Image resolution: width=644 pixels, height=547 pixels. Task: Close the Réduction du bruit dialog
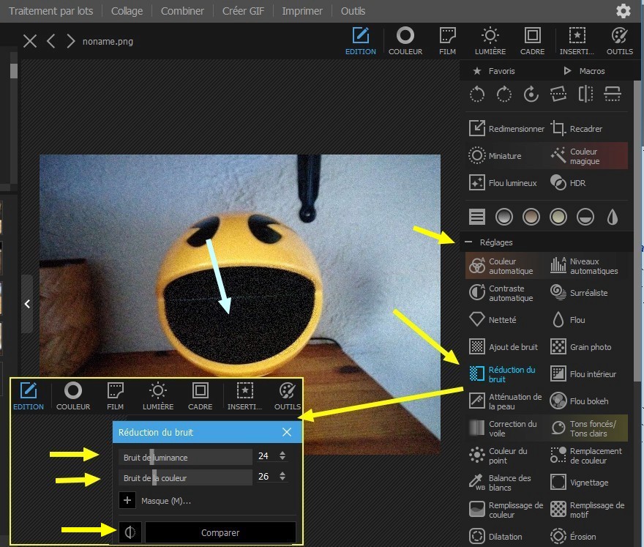[287, 432]
